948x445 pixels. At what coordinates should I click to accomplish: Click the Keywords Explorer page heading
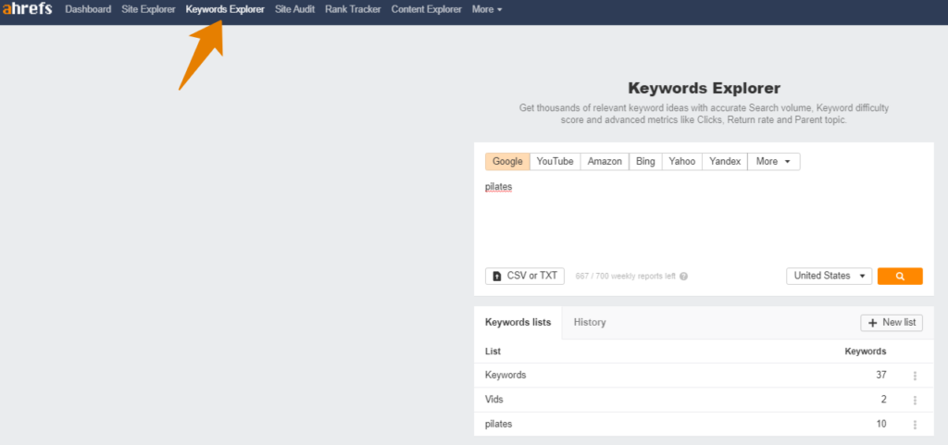point(705,88)
